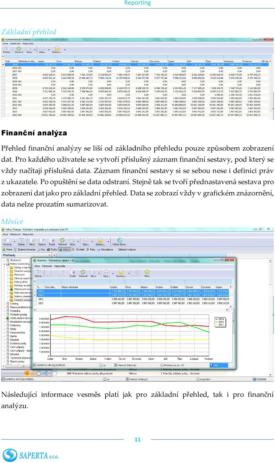The image size is (275, 463).
Task: Open Možnosti menu in Helios Orange main window
Action: 15,234
